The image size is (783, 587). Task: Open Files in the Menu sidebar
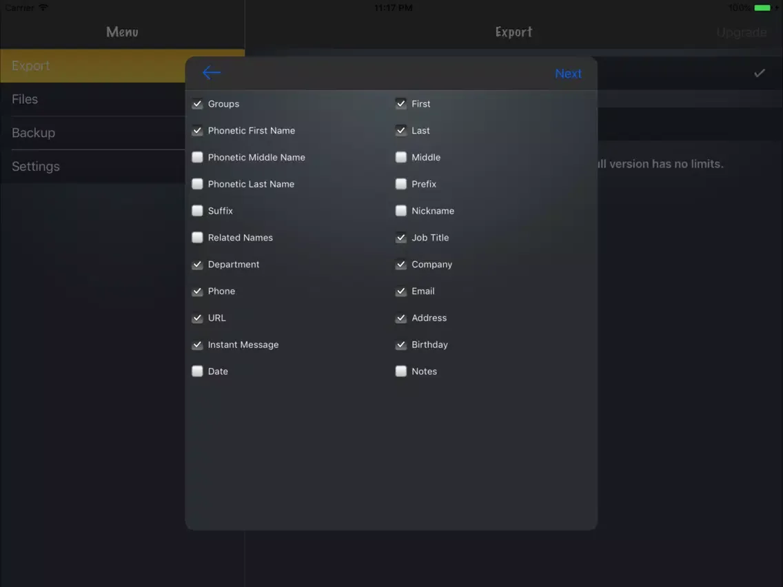pos(92,99)
